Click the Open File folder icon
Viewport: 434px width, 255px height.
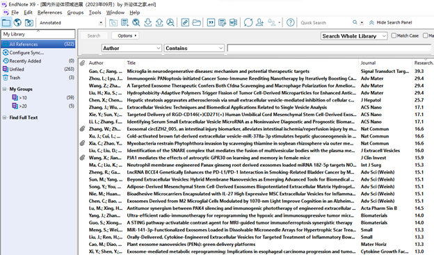tap(197, 22)
